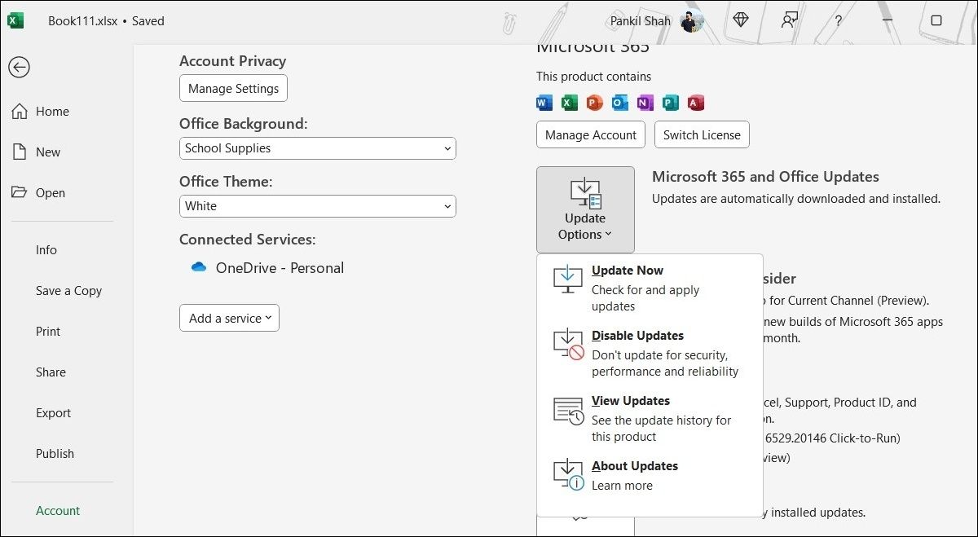
Task: Click the Manage Settings button
Action: [233, 88]
